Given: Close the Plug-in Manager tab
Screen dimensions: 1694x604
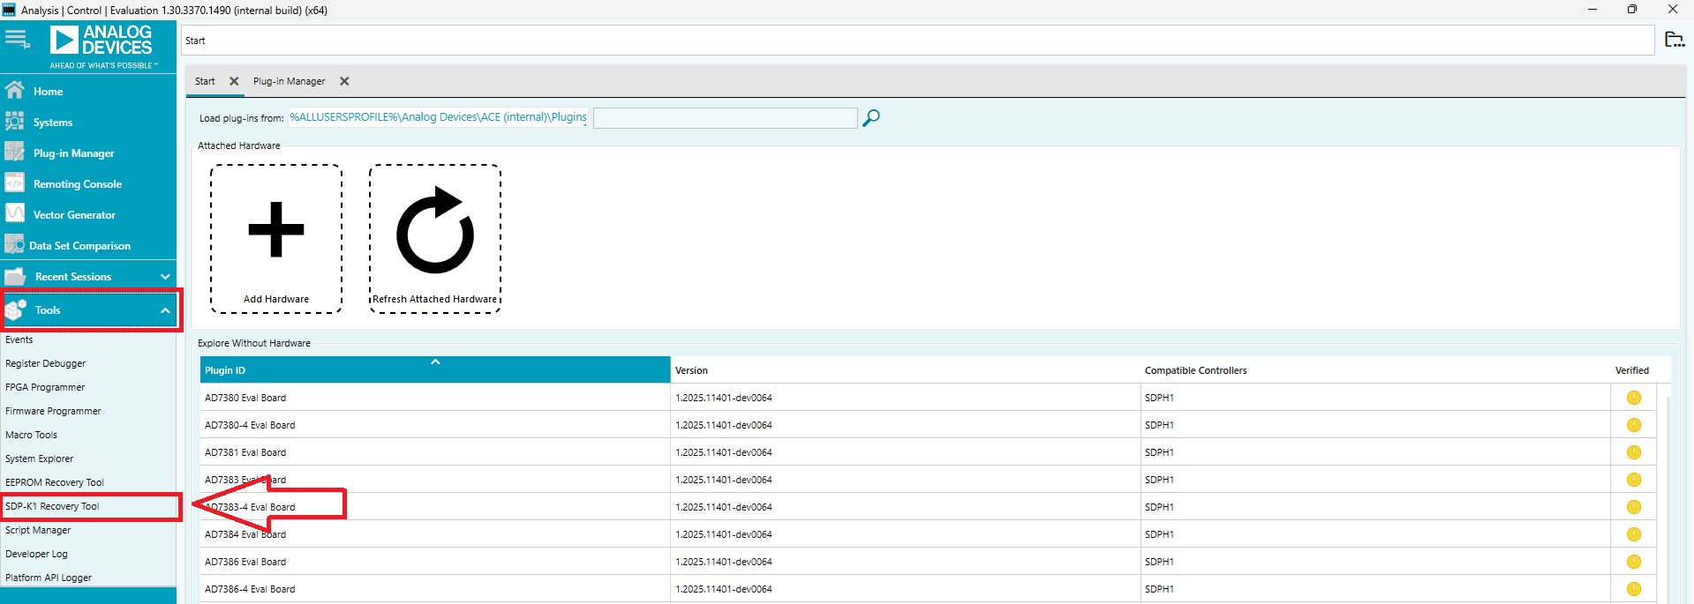Looking at the screenshot, I should tap(344, 81).
